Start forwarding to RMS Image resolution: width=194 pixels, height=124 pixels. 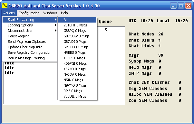77,91
